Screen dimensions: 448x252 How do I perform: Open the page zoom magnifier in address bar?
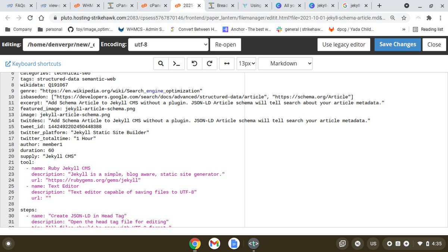point(393,18)
